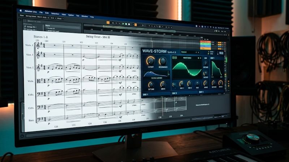Image resolution: width=289 pixels, height=162 pixels.
Task: Open the File menu
Action: click(41, 12)
